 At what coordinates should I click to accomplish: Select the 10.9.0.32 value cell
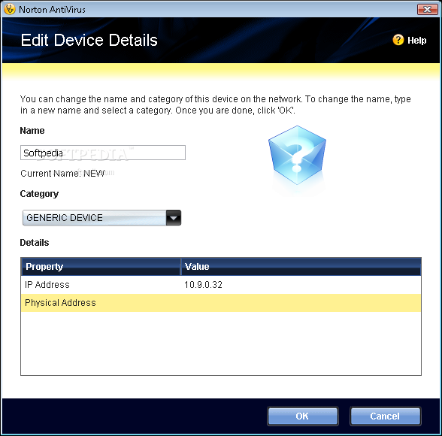tap(203, 285)
